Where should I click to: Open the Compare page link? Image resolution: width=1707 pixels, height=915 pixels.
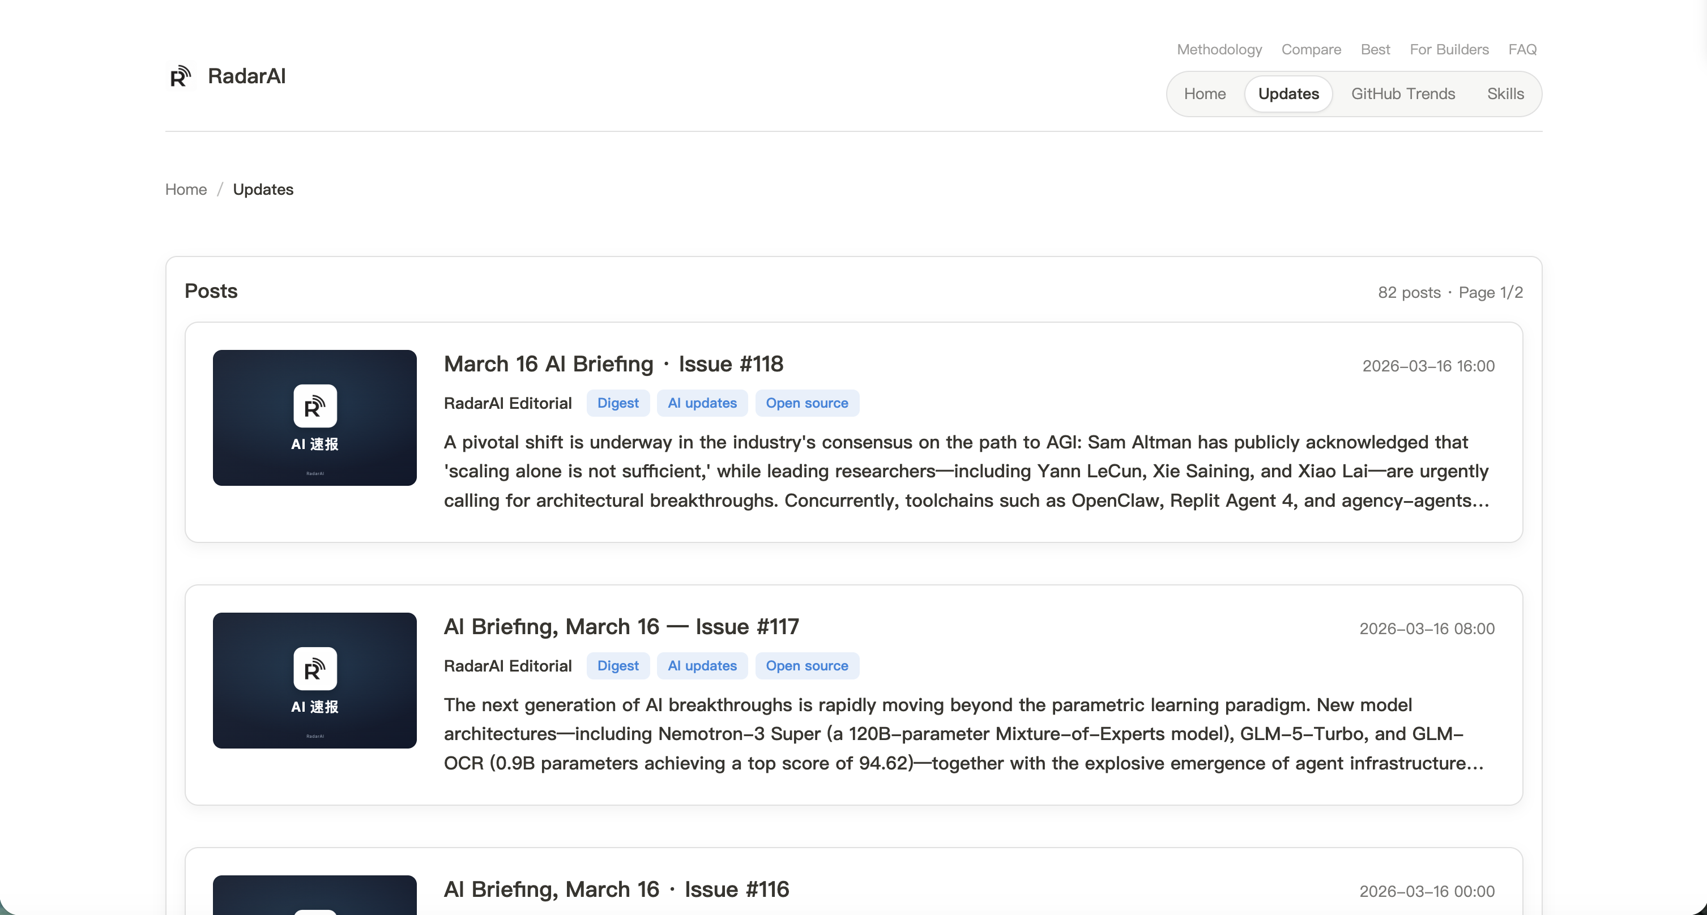tap(1310, 50)
